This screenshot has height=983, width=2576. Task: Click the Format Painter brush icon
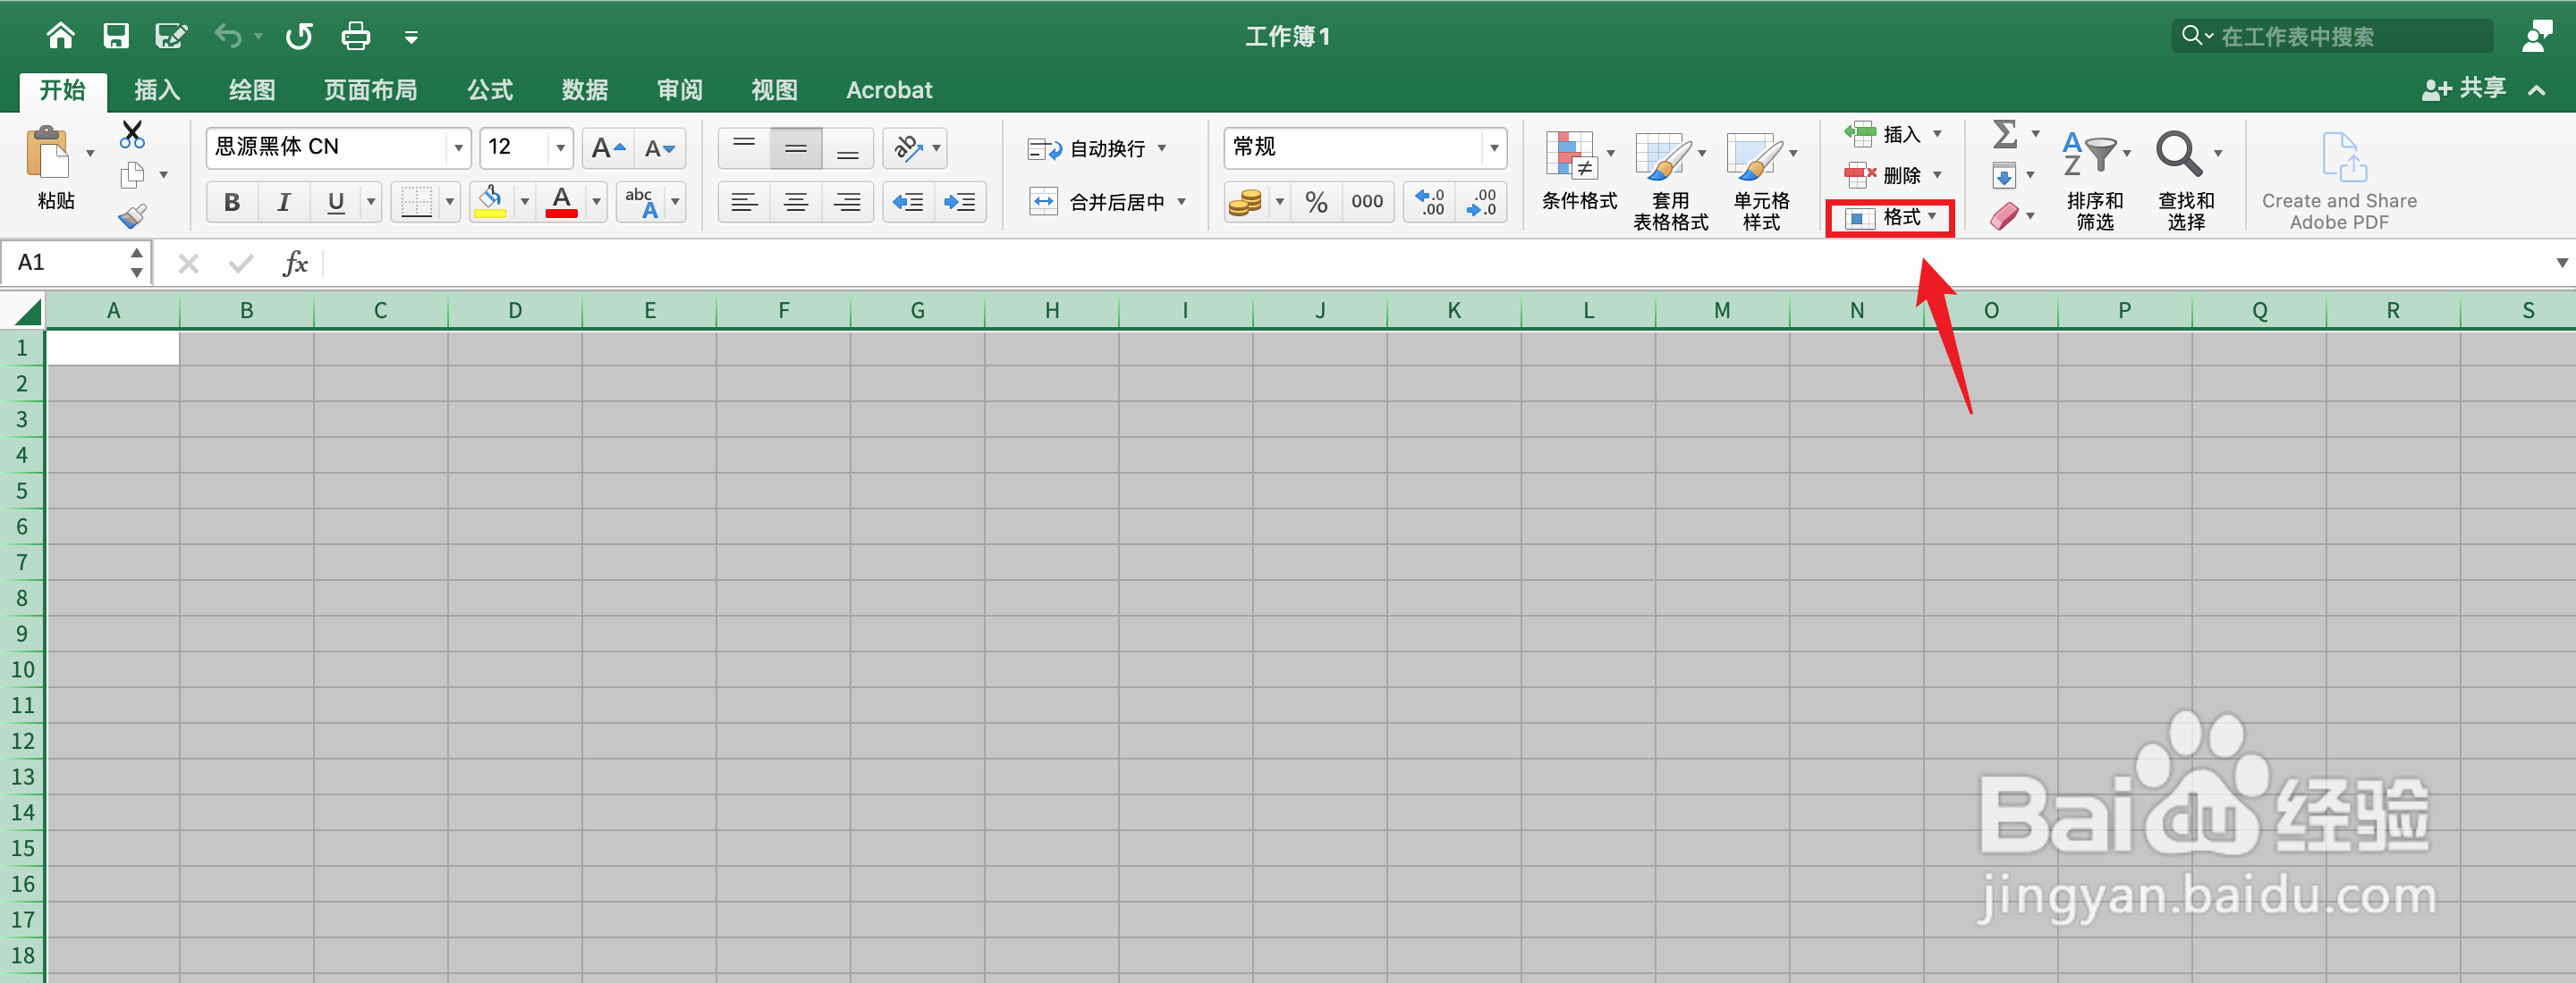pyautogui.click(x=132, y=215)
